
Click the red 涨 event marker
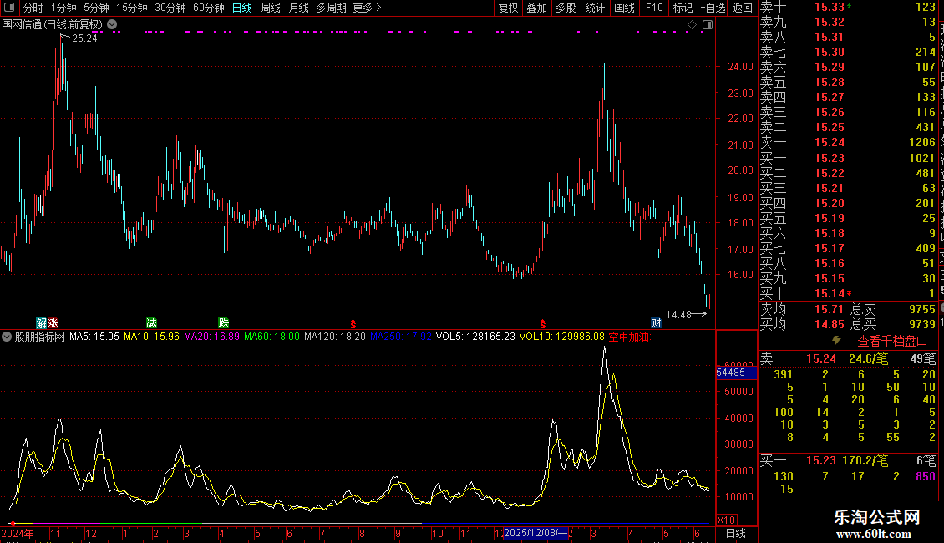click(53, 323)
